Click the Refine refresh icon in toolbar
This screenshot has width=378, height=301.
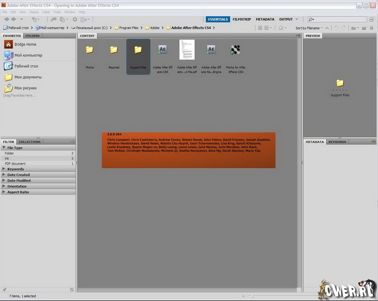click(x=75, y=19)
